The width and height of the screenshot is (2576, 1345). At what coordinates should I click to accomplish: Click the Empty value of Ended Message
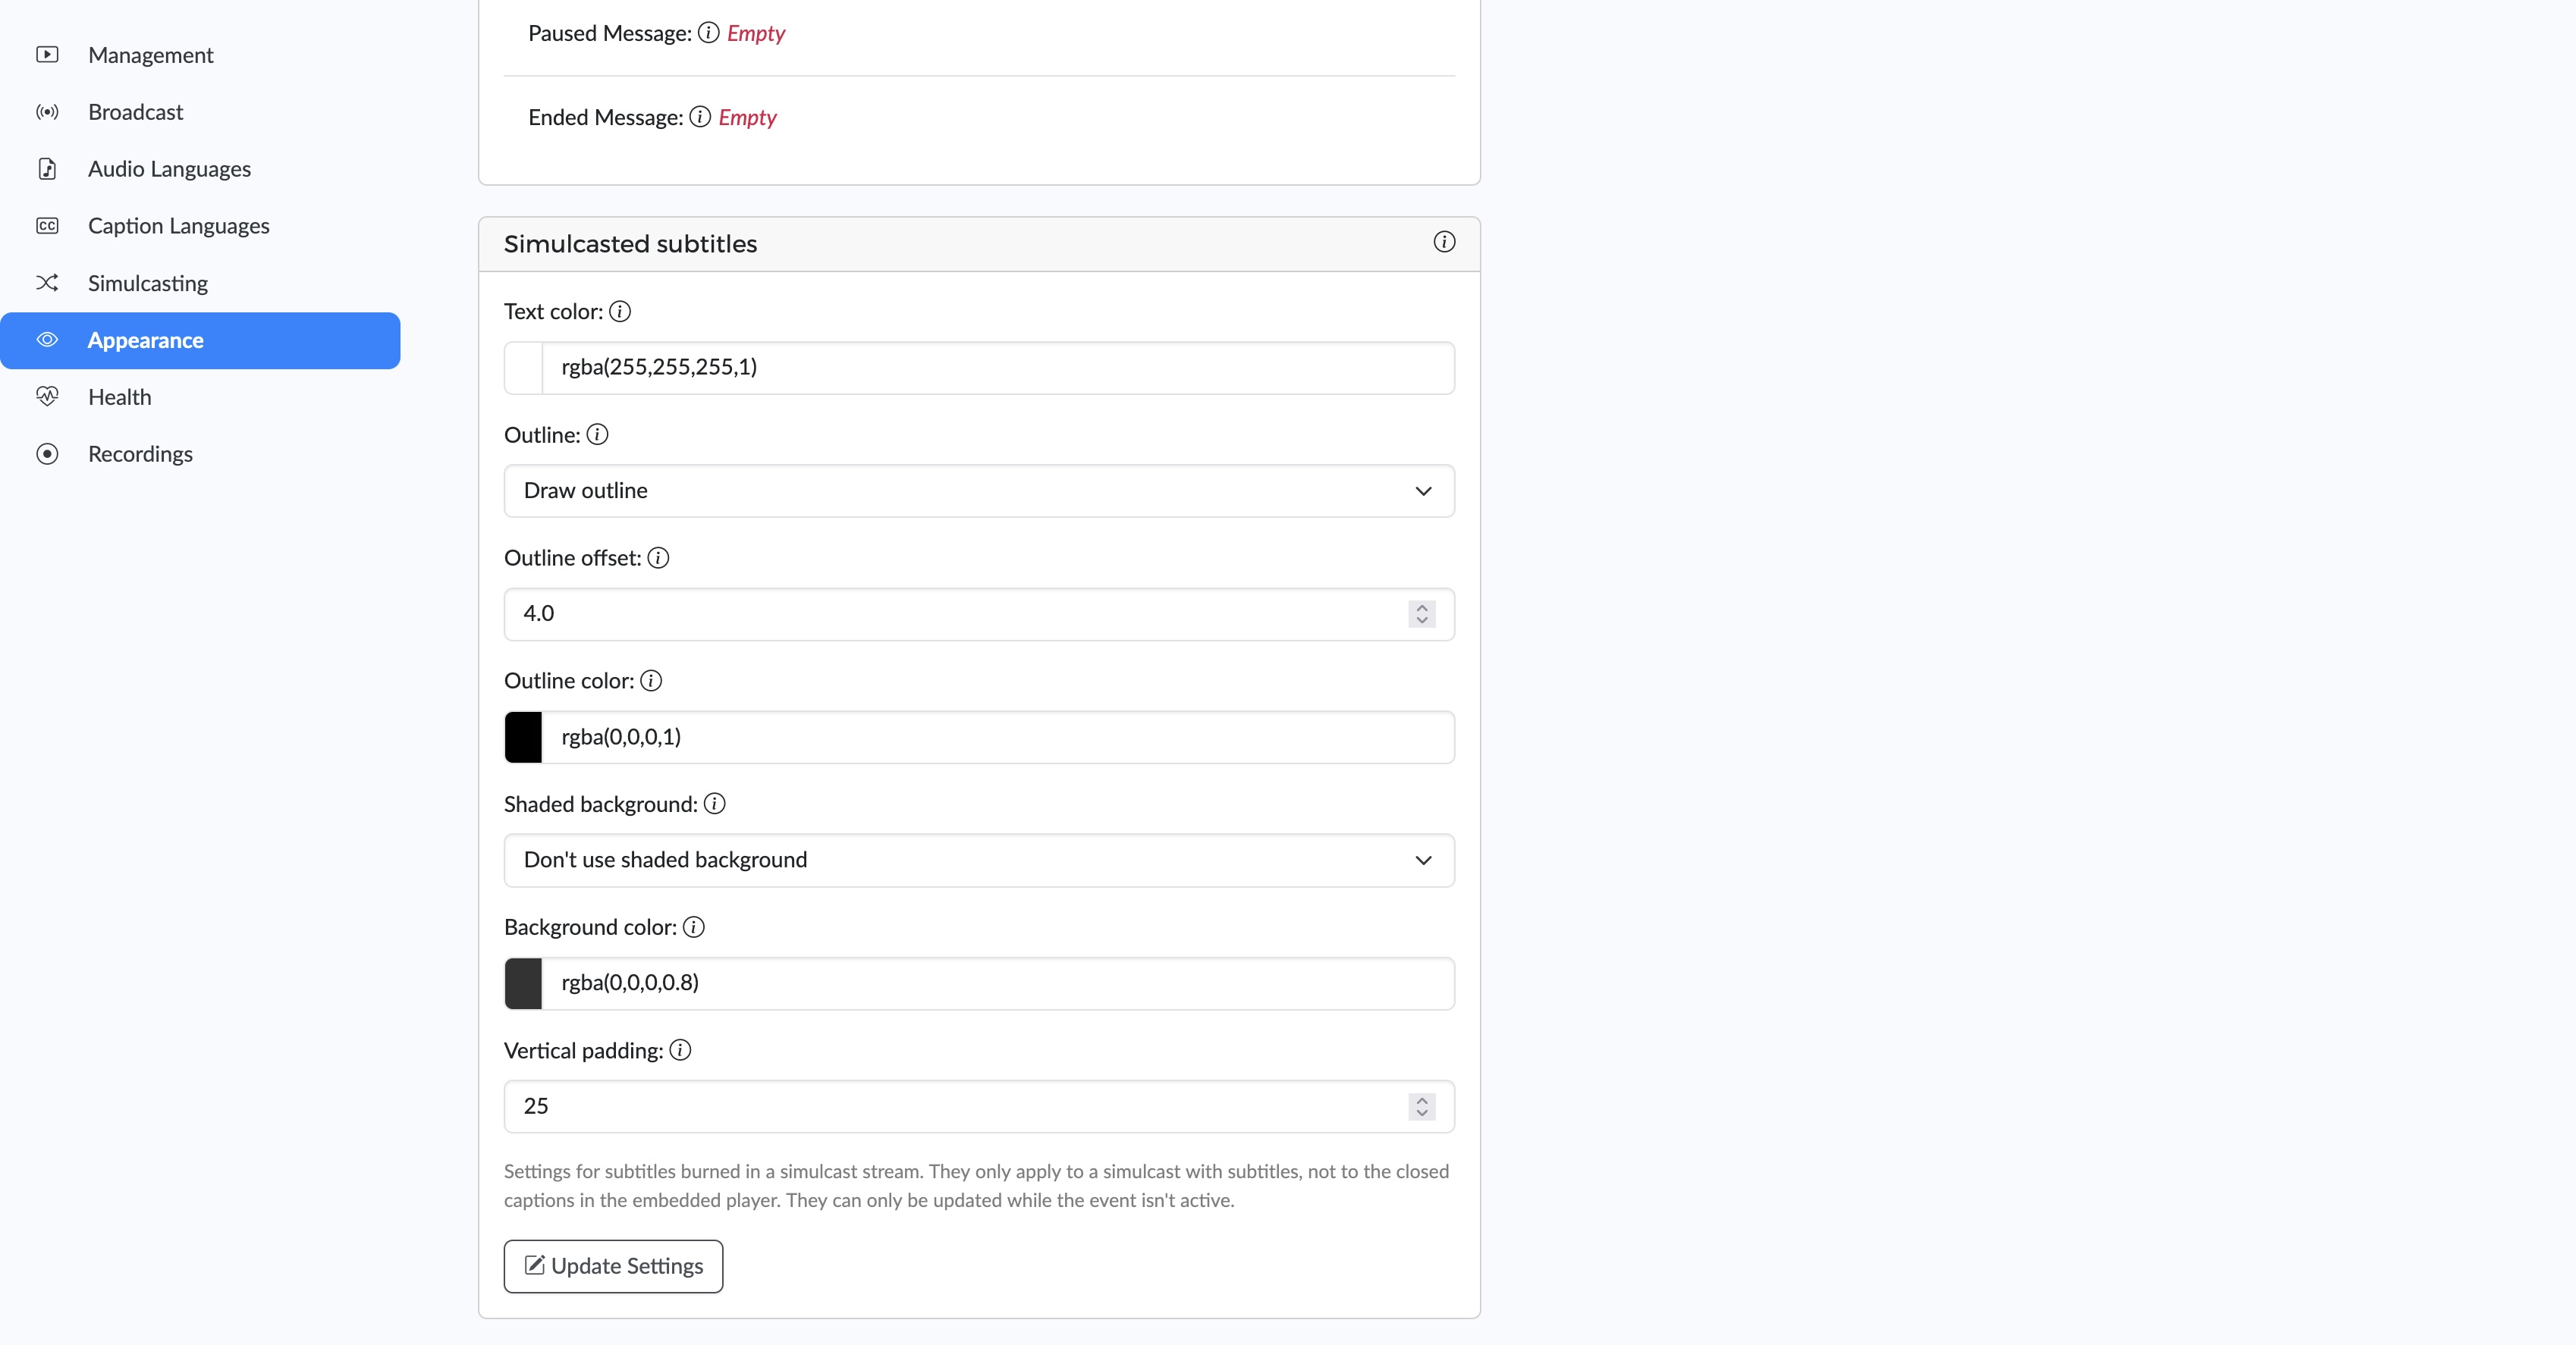click(x=747, y=117)
